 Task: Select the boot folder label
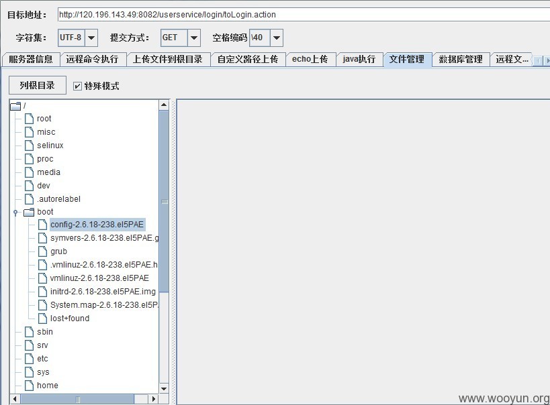pos(45,212)
